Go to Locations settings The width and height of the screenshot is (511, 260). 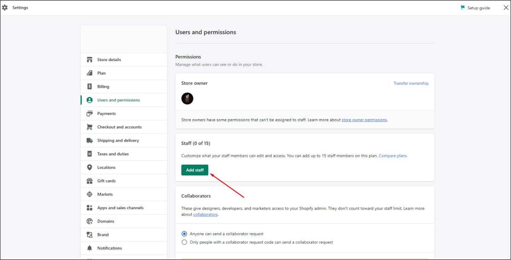tap(123, 167)
